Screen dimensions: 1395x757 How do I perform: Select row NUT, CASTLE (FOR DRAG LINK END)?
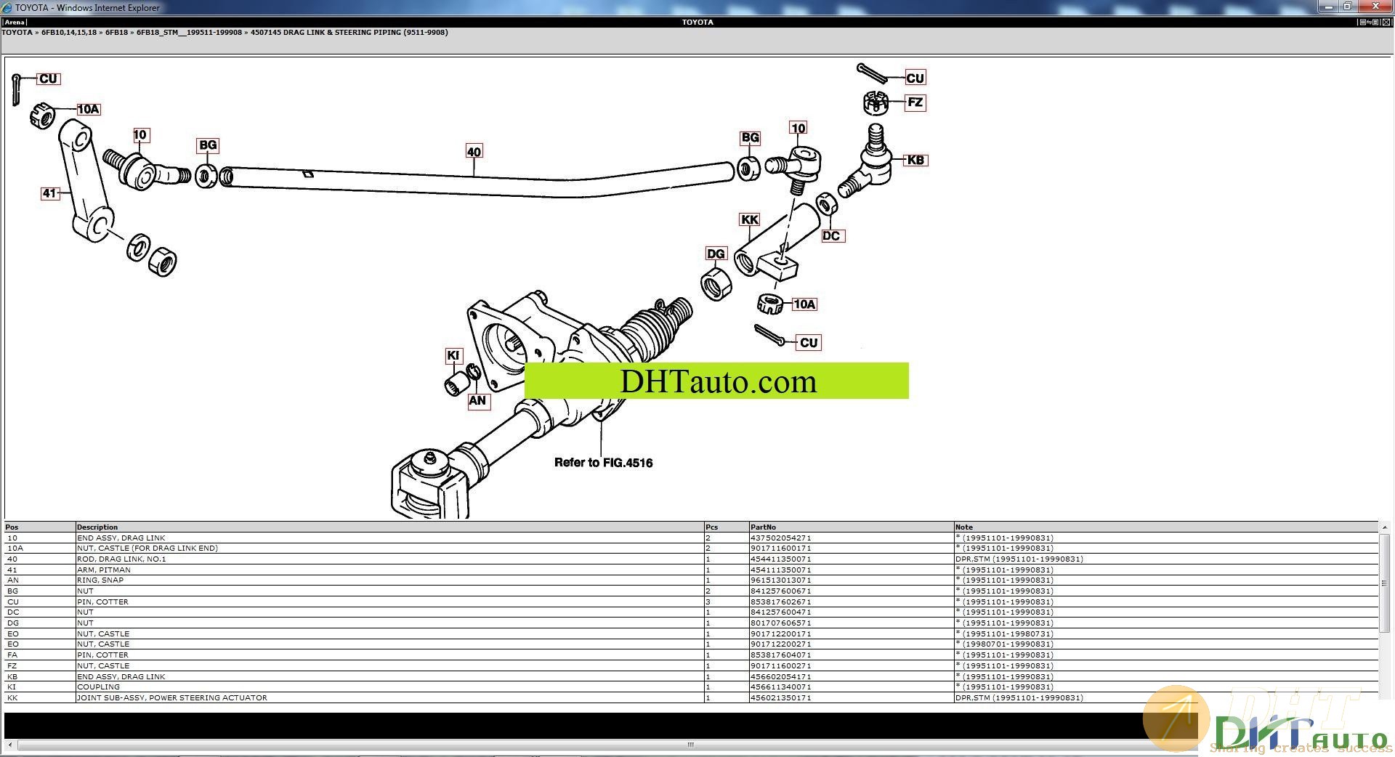tap(691, 548)
